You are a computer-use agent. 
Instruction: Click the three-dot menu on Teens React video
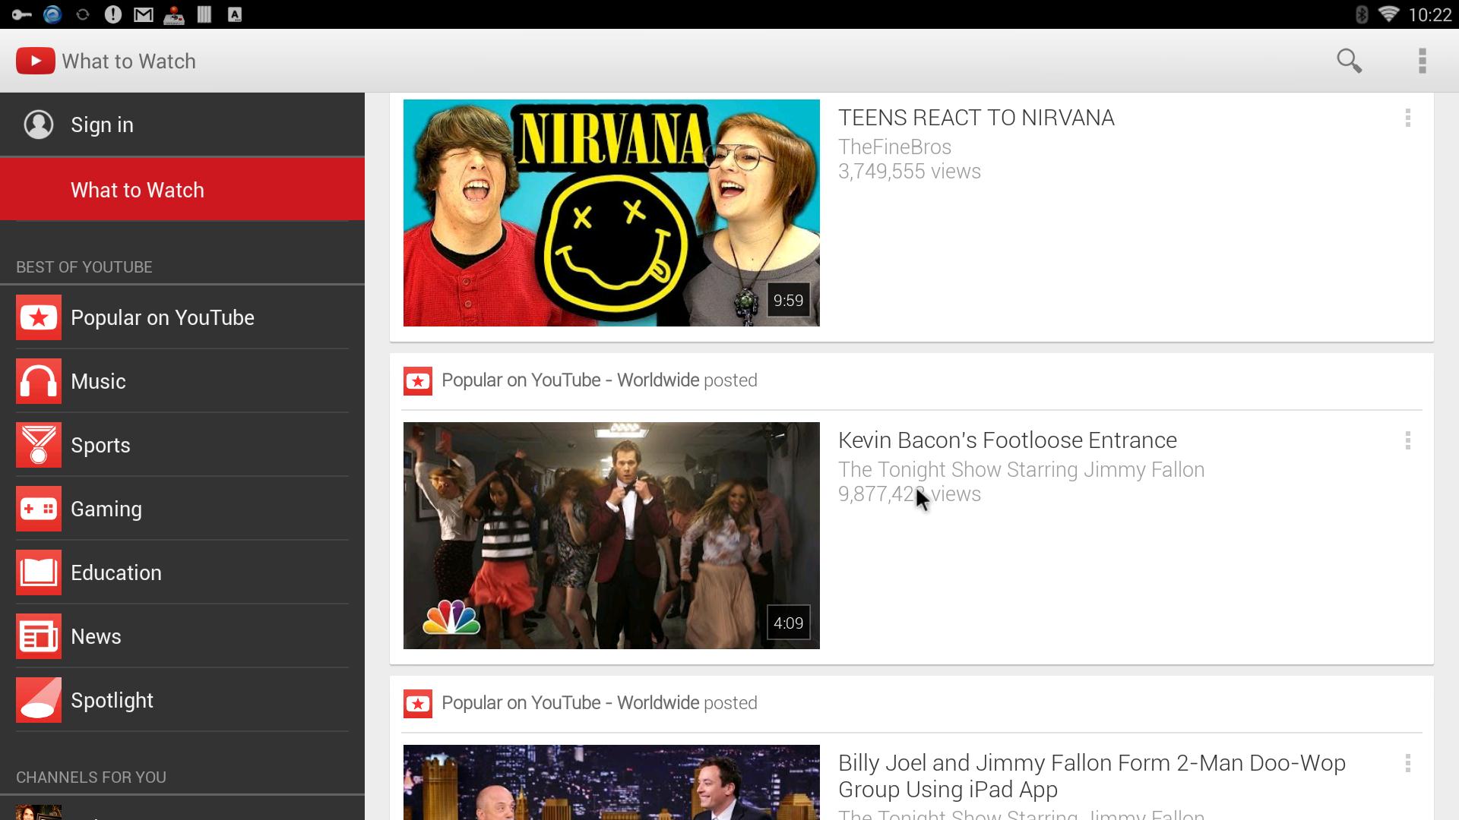(1408, 118)
